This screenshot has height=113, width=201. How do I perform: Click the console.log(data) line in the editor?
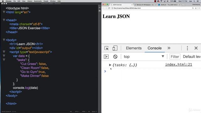click(x=25, y=88)
